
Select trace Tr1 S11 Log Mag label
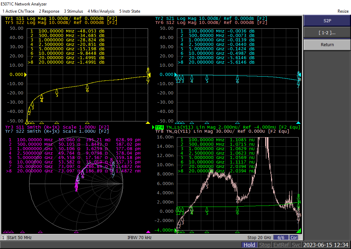(61, 18)
